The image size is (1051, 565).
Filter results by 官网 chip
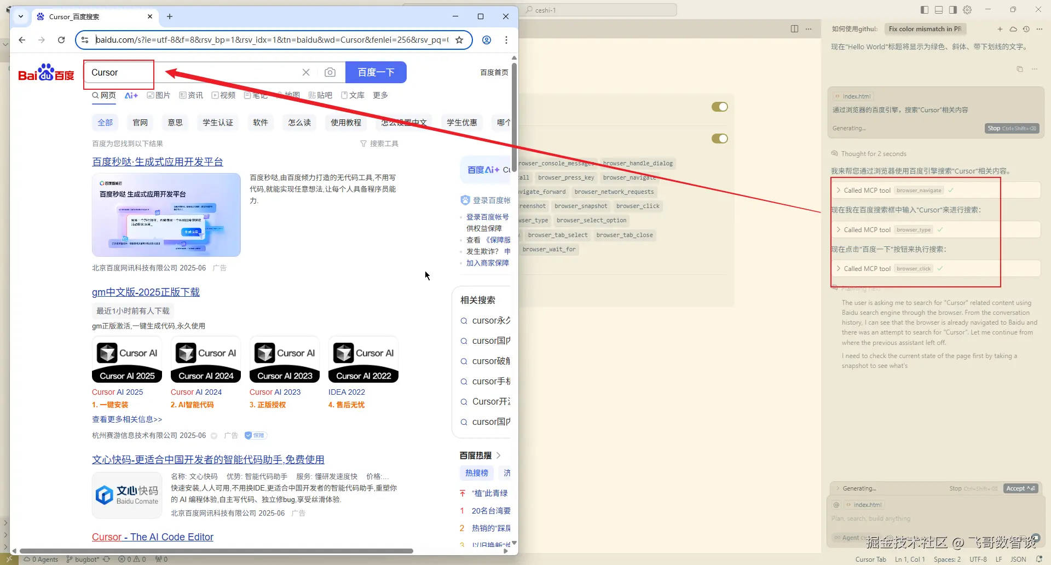[140, 123]
